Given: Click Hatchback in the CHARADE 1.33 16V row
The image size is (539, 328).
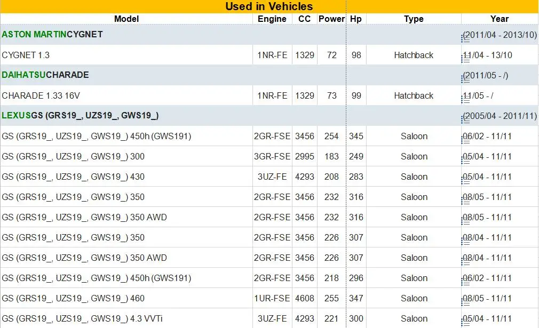Looking at the screenshot, I should 414,95.
